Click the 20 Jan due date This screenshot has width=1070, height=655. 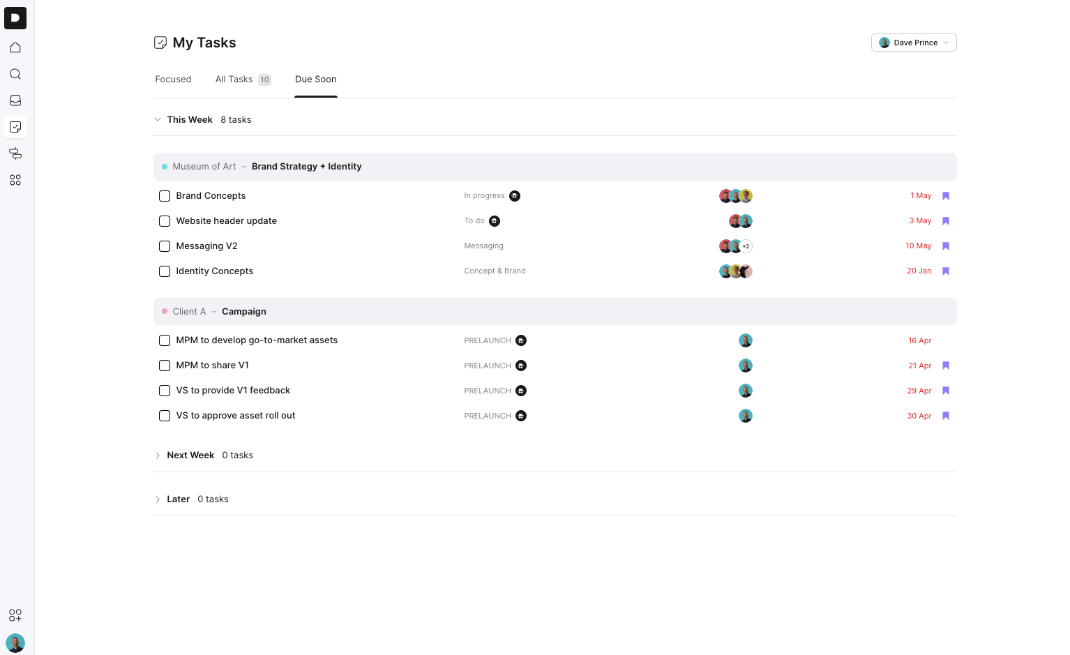coord(919,271)
